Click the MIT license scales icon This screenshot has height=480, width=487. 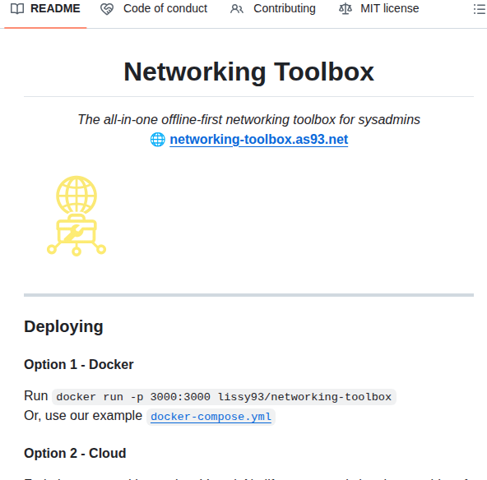pos(346,9)
